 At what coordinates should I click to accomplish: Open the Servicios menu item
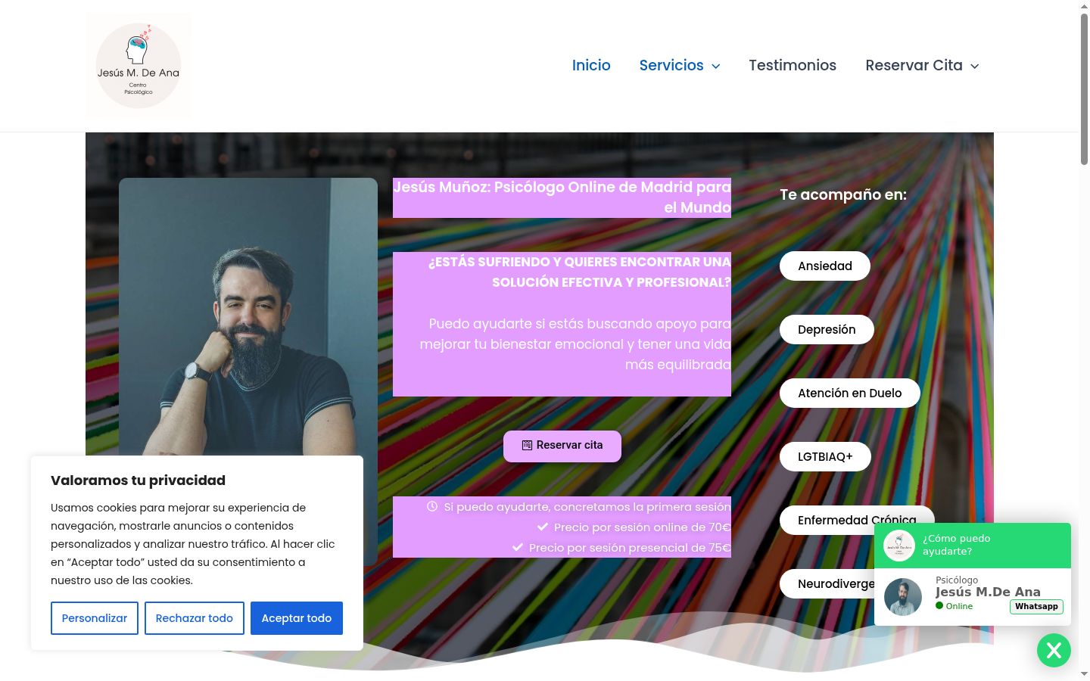[671, 65]
